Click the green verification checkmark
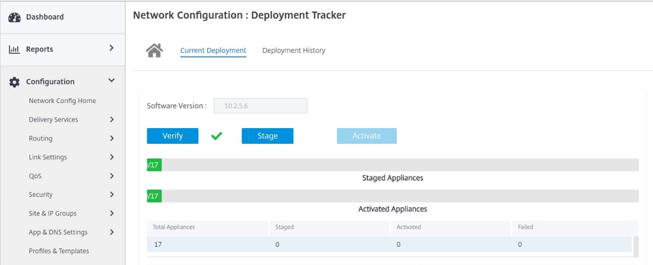This screenshot has width=653, height=265. 216,136
